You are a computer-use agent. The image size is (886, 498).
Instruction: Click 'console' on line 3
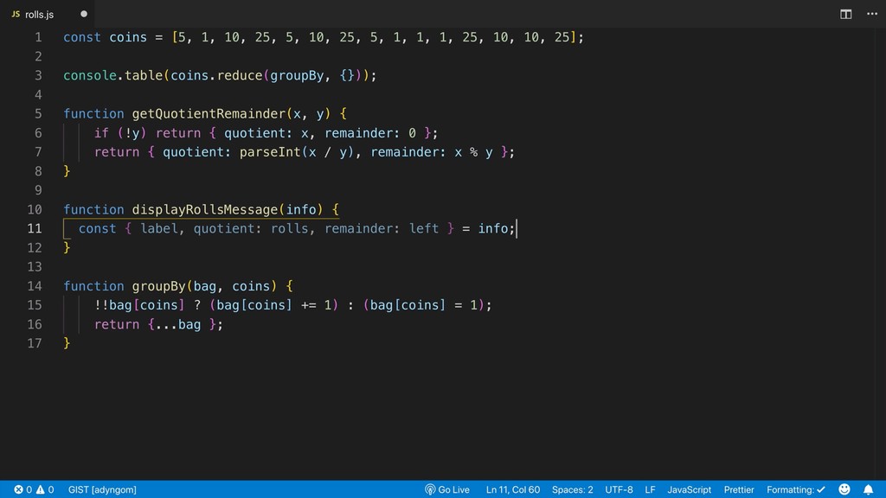point(90,75)
